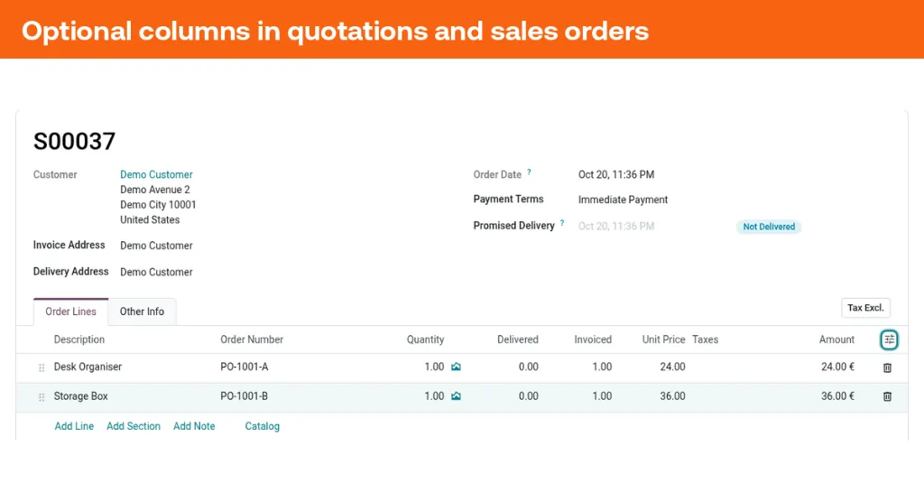Click the order reference S00037
Image resolution: width=924 pixels, height=493 pixels.
74,142
